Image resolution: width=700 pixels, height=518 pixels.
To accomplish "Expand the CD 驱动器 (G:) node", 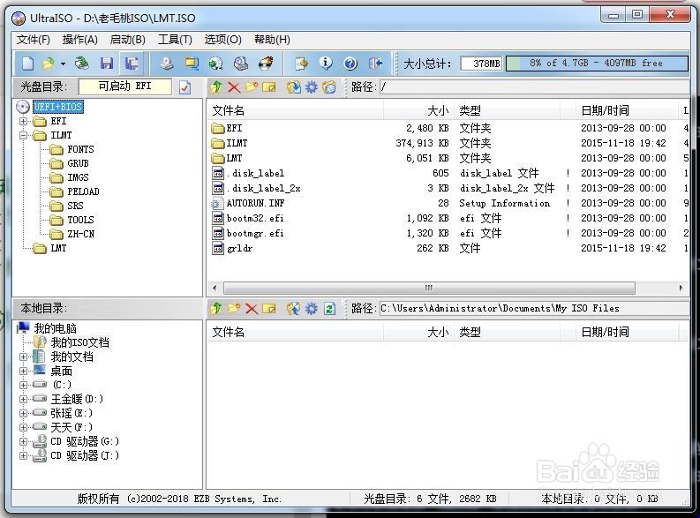I will click(x=24, y=441).
